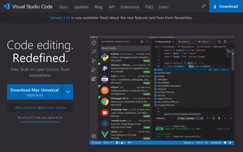Click the chevron to maximize the terminal panel
This screenshot has height=152, width=243.
coord(224,118)
